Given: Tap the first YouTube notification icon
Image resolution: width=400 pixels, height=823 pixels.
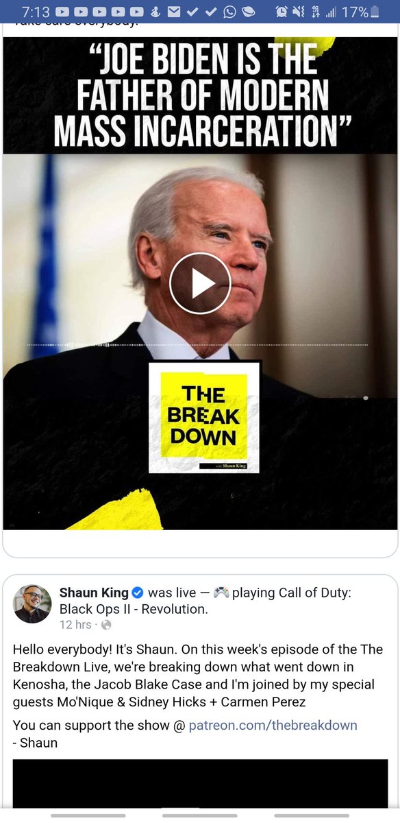Looking at the screenshot, I should click(62, 12).
